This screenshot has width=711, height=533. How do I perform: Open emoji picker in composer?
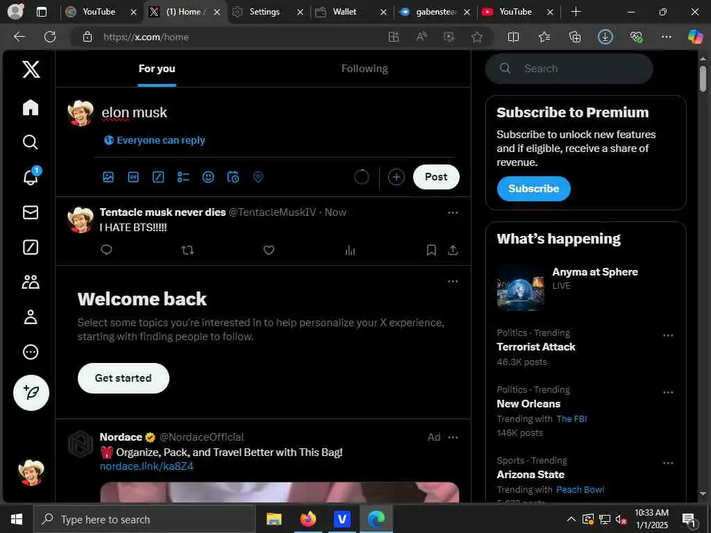coord(208,177)
